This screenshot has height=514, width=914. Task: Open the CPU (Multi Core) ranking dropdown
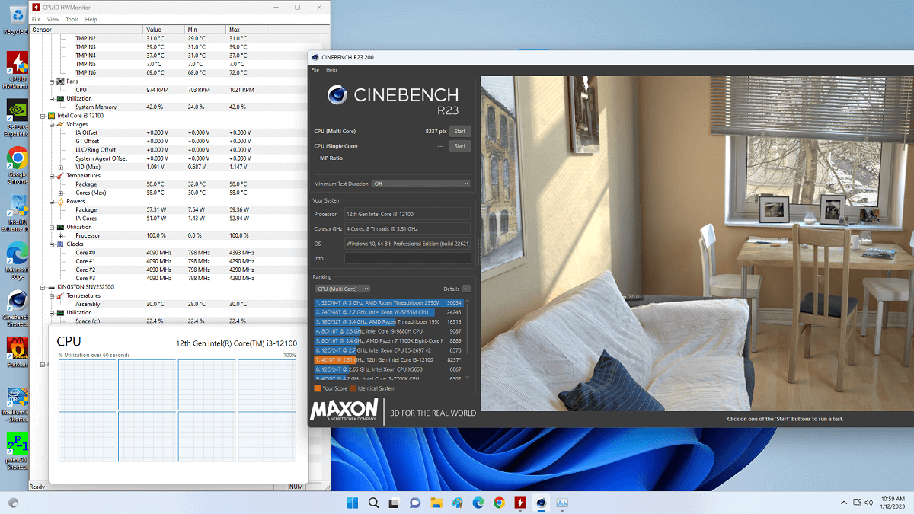click(343, 289)
